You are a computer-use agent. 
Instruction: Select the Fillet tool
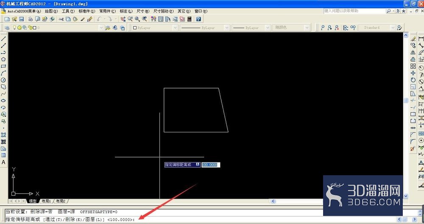pyautogui.click(x=413, y=142)
